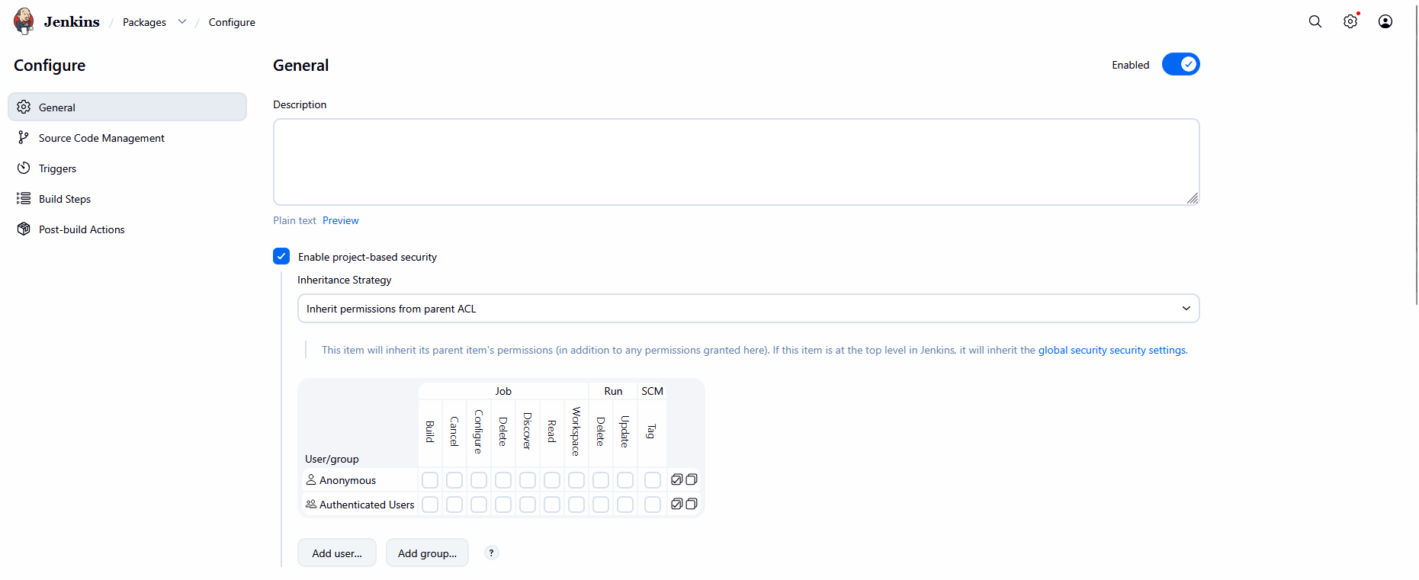The width and height of the screenshot is (1419, 580).
Task: Uncheck Enable project-based security
Action: pos(281,256)
